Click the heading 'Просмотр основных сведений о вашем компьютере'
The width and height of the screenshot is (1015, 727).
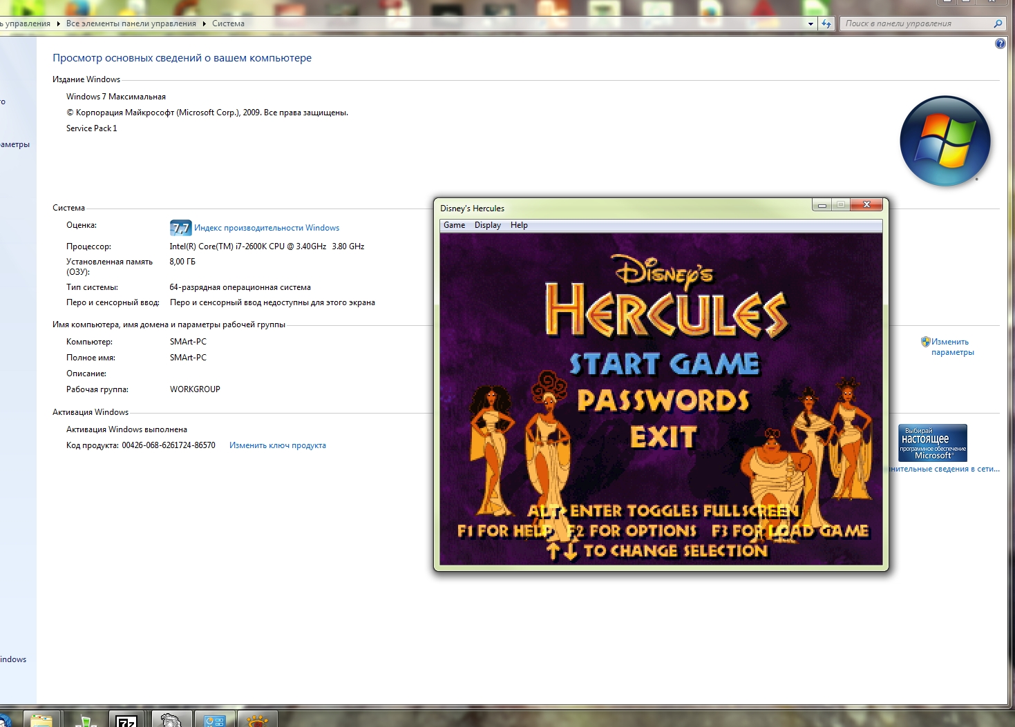click(x=182, y=58)
